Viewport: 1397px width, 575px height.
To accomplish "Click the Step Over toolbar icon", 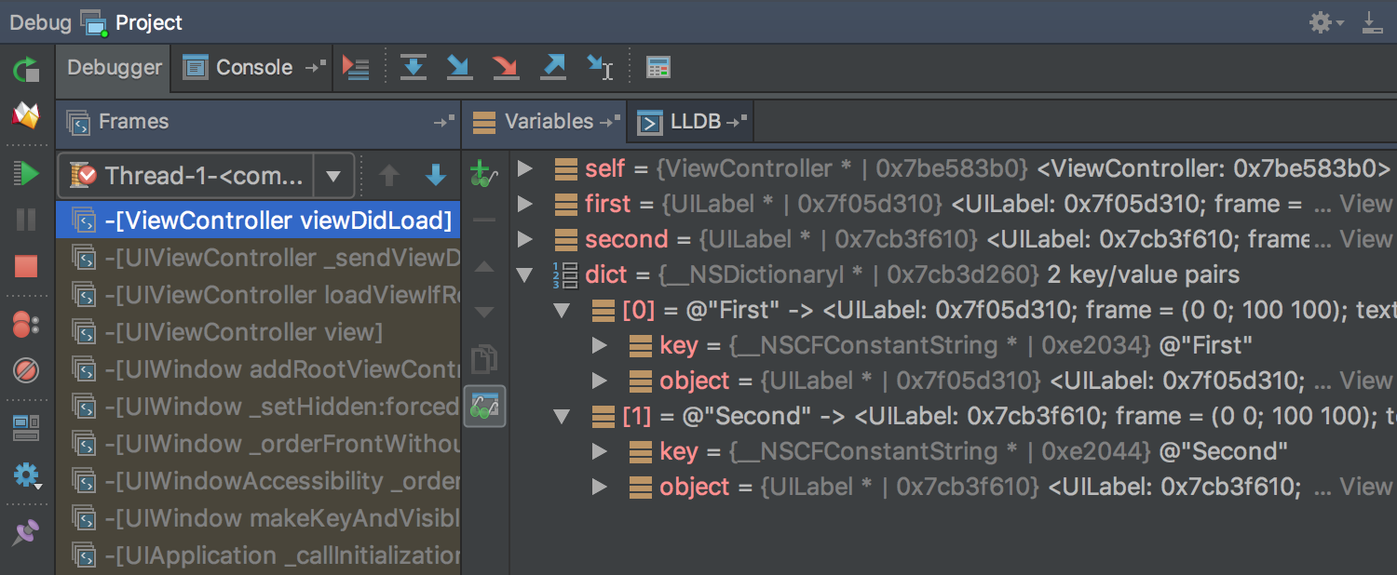I will [x=413, y=67].
